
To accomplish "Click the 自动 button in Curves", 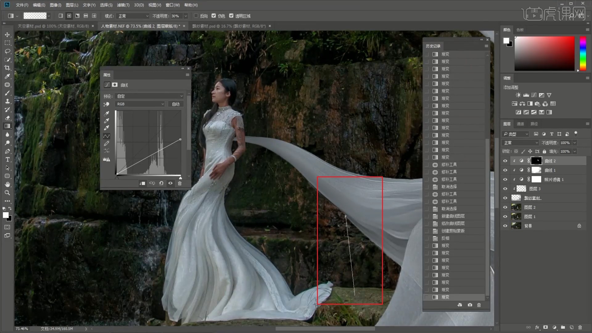I will (x=176, y=104).
